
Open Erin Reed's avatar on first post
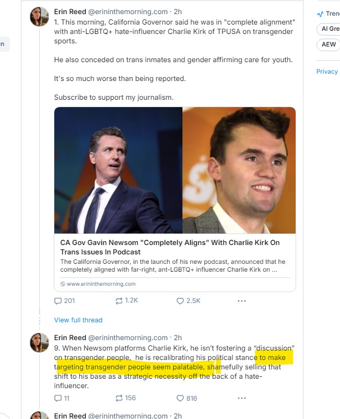click(x=40, y=17)
